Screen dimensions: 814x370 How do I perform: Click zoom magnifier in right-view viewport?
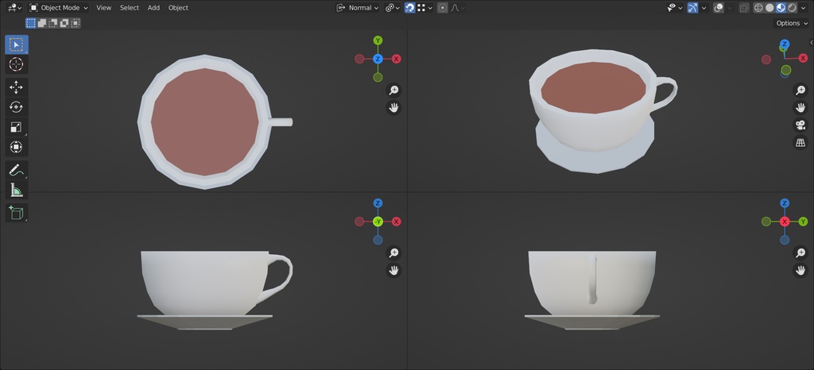coord(800,252)
